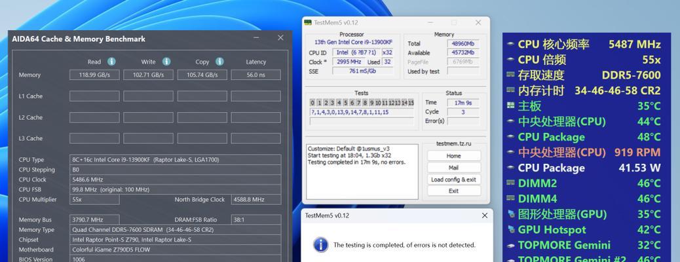Minimize the TestMem5 main window
Viewport: 680px width, 262px height.
430,22
